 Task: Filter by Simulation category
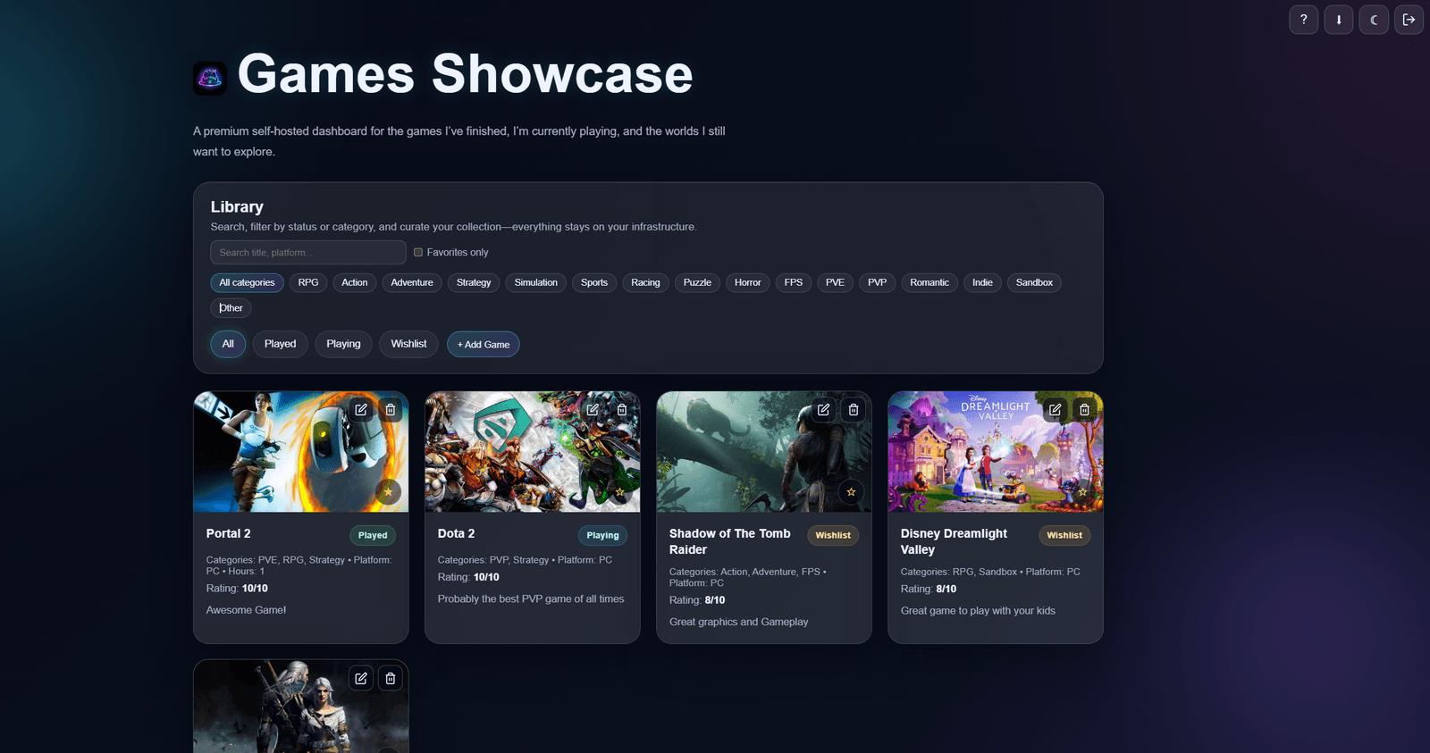(x=536, y=283)
